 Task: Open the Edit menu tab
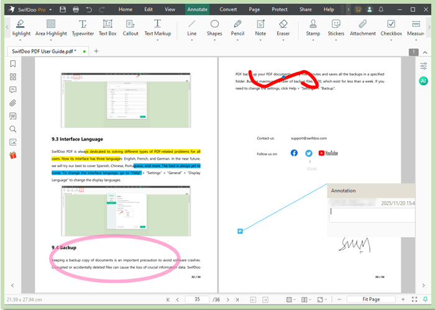coord(149,9)
